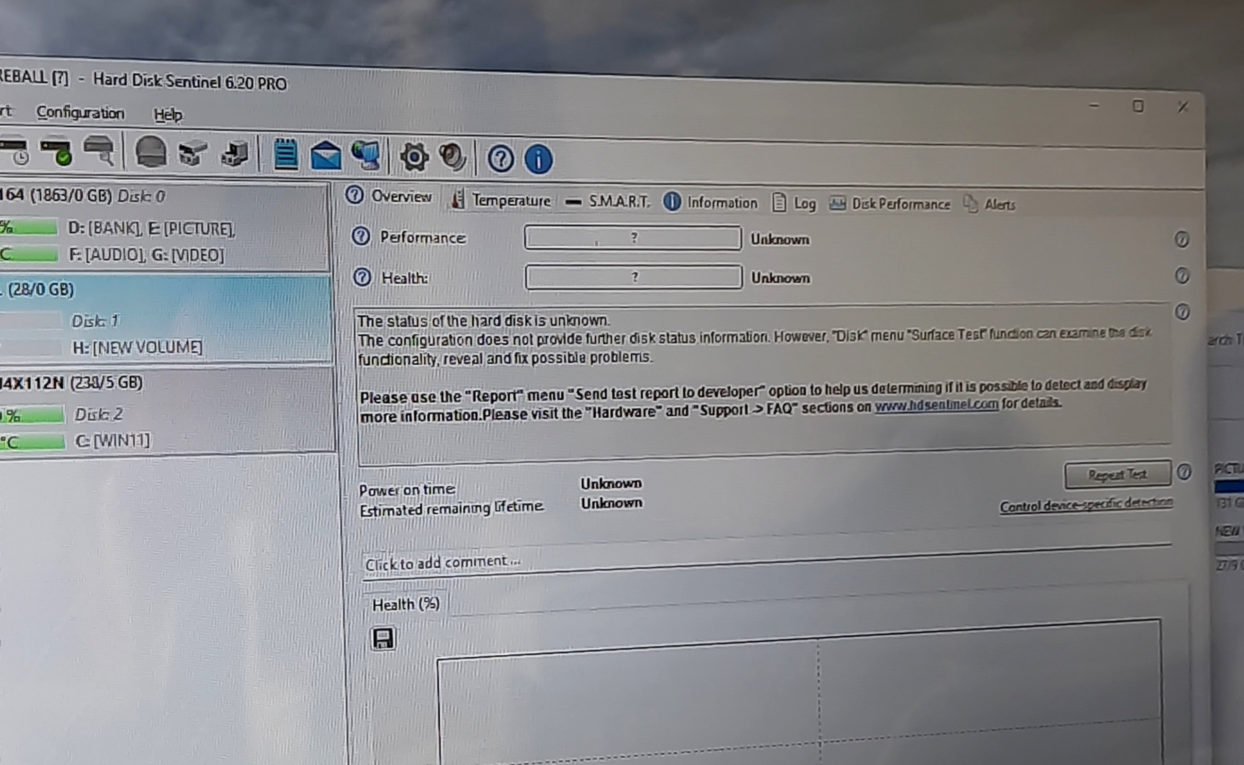Click the floppy save icon under Health (%)
Viewport: 1244px width, 765px height.
point(382,639)
